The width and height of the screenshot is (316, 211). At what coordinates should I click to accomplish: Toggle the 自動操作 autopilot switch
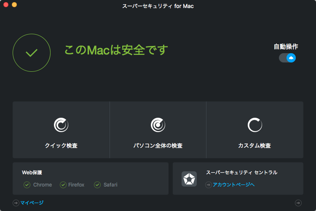287,58
